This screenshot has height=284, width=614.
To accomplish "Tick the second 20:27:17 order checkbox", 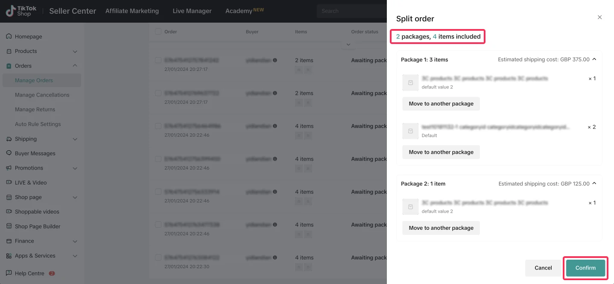I will [158, 93].
